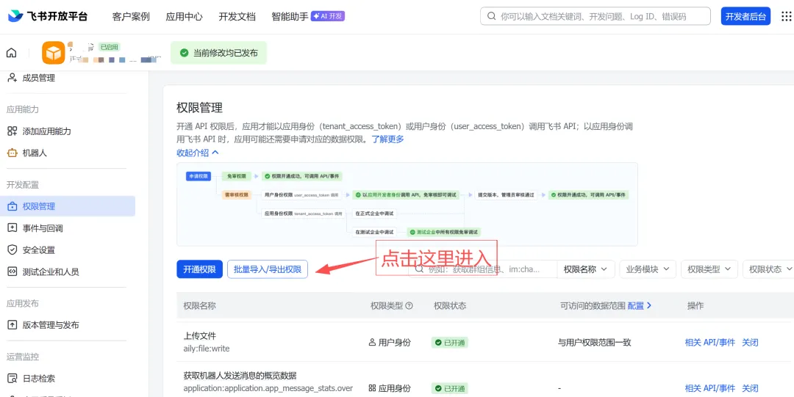Image resolution: width=794 pixels, height=397 pixels.
Task: Click the AI 开发 badge
Action: (x=328, y=16)
